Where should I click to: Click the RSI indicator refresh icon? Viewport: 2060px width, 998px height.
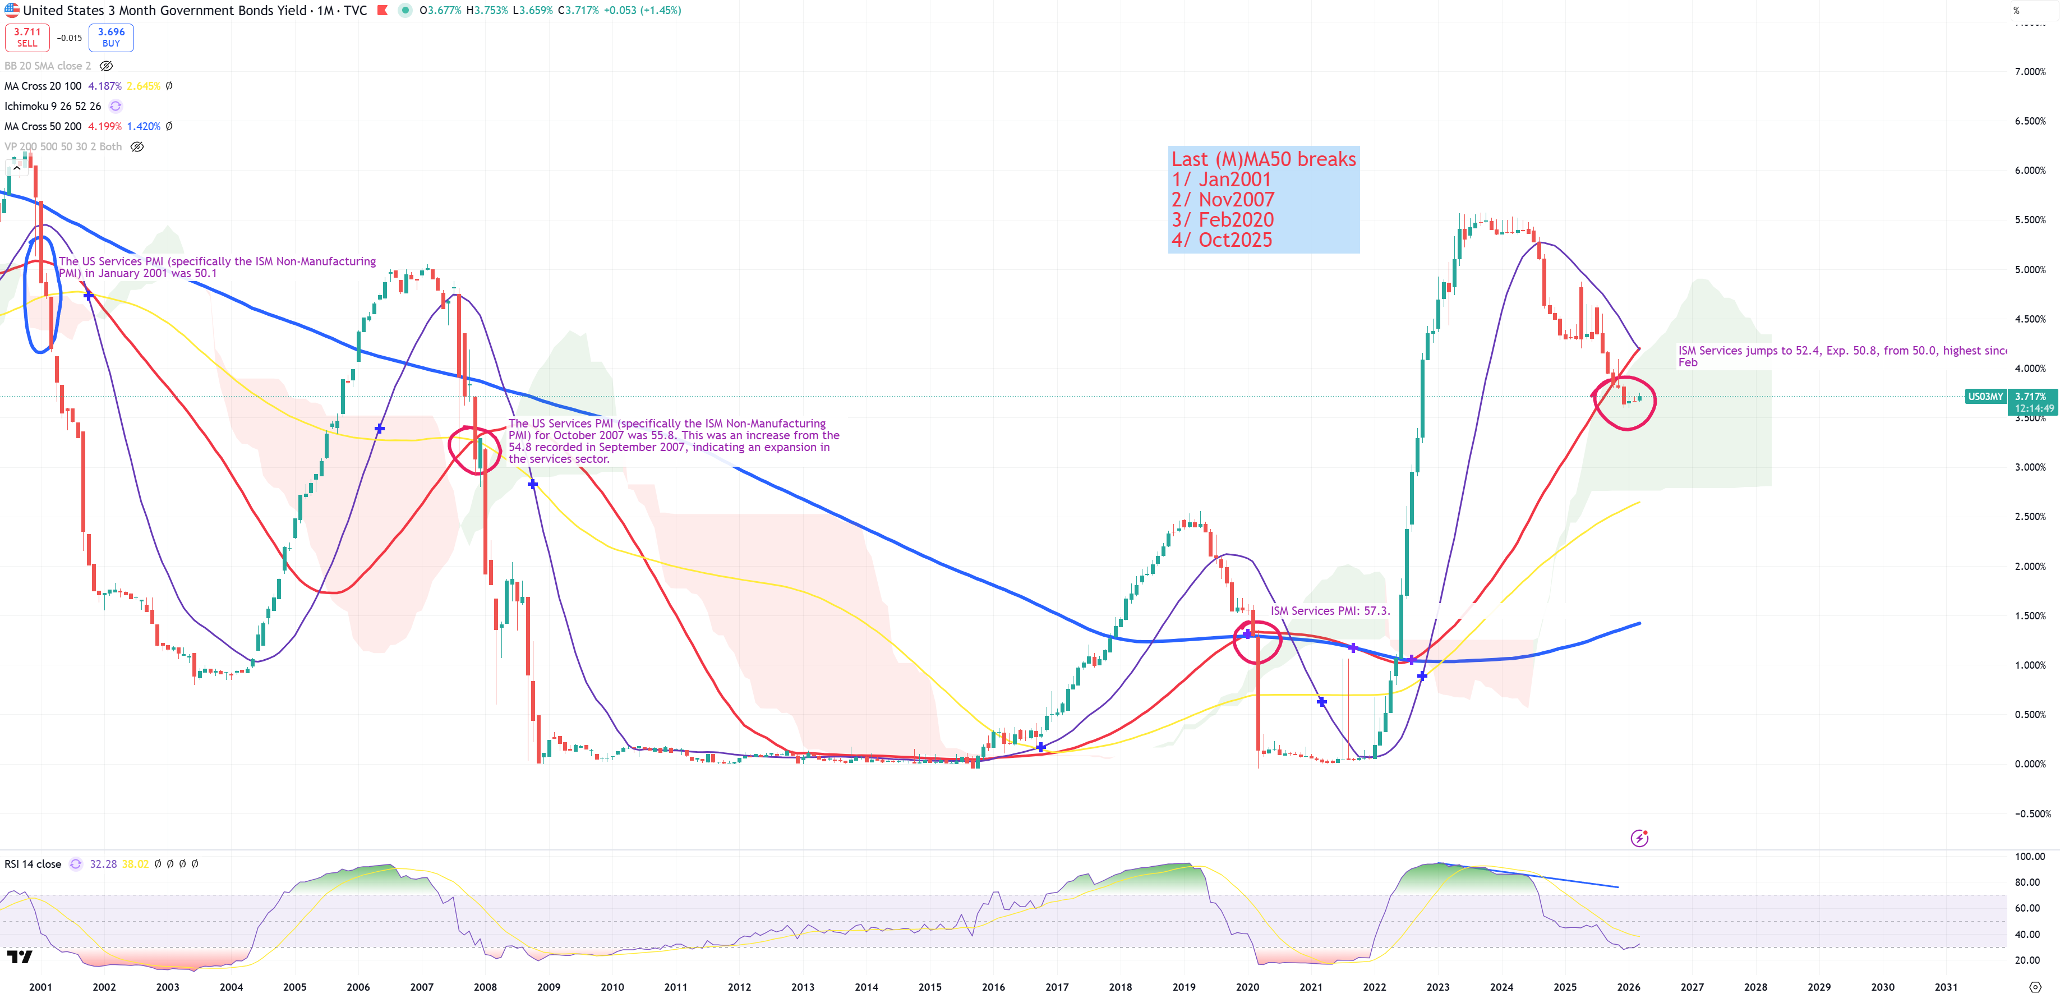pyautogui.click(x=76, y=864)
